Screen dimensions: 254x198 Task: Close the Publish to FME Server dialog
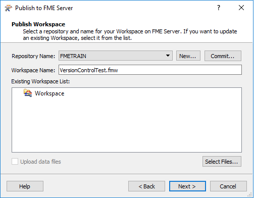(x=241, y=8)
